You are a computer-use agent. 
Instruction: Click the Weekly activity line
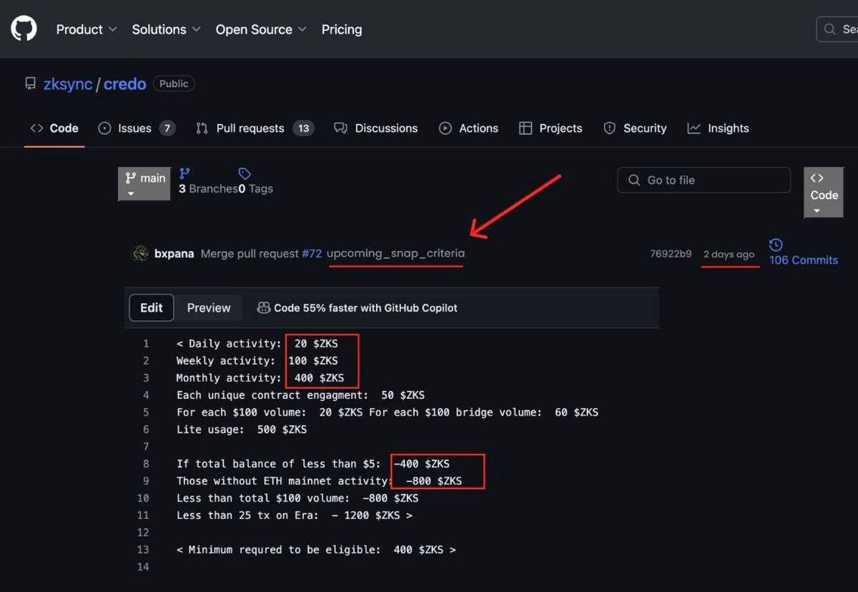[257, 361]
